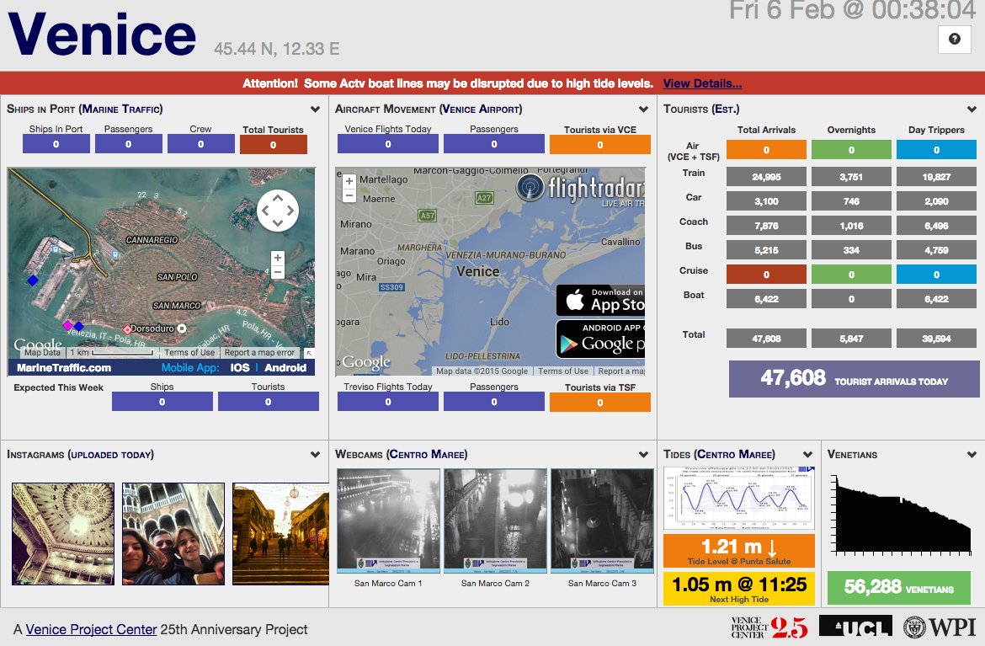Open the Android App Google Play badge
This screenshot has width=985, height=646.
(600, 339)
